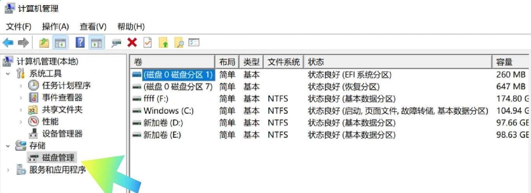The width and height of the screenshot is (531, 193).
Task: Open the 查看(V) menu
Action: click(x=93, y=27)
